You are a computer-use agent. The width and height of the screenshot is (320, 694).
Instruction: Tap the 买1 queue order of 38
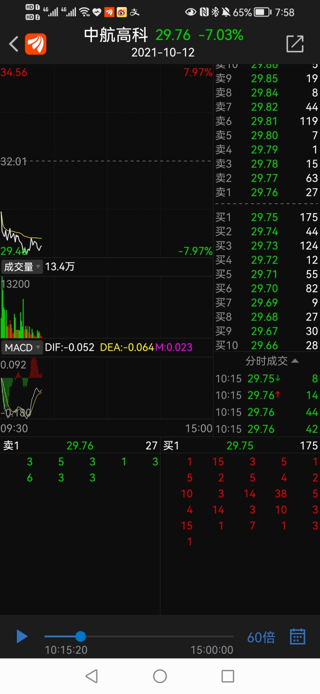pos(281,493)
